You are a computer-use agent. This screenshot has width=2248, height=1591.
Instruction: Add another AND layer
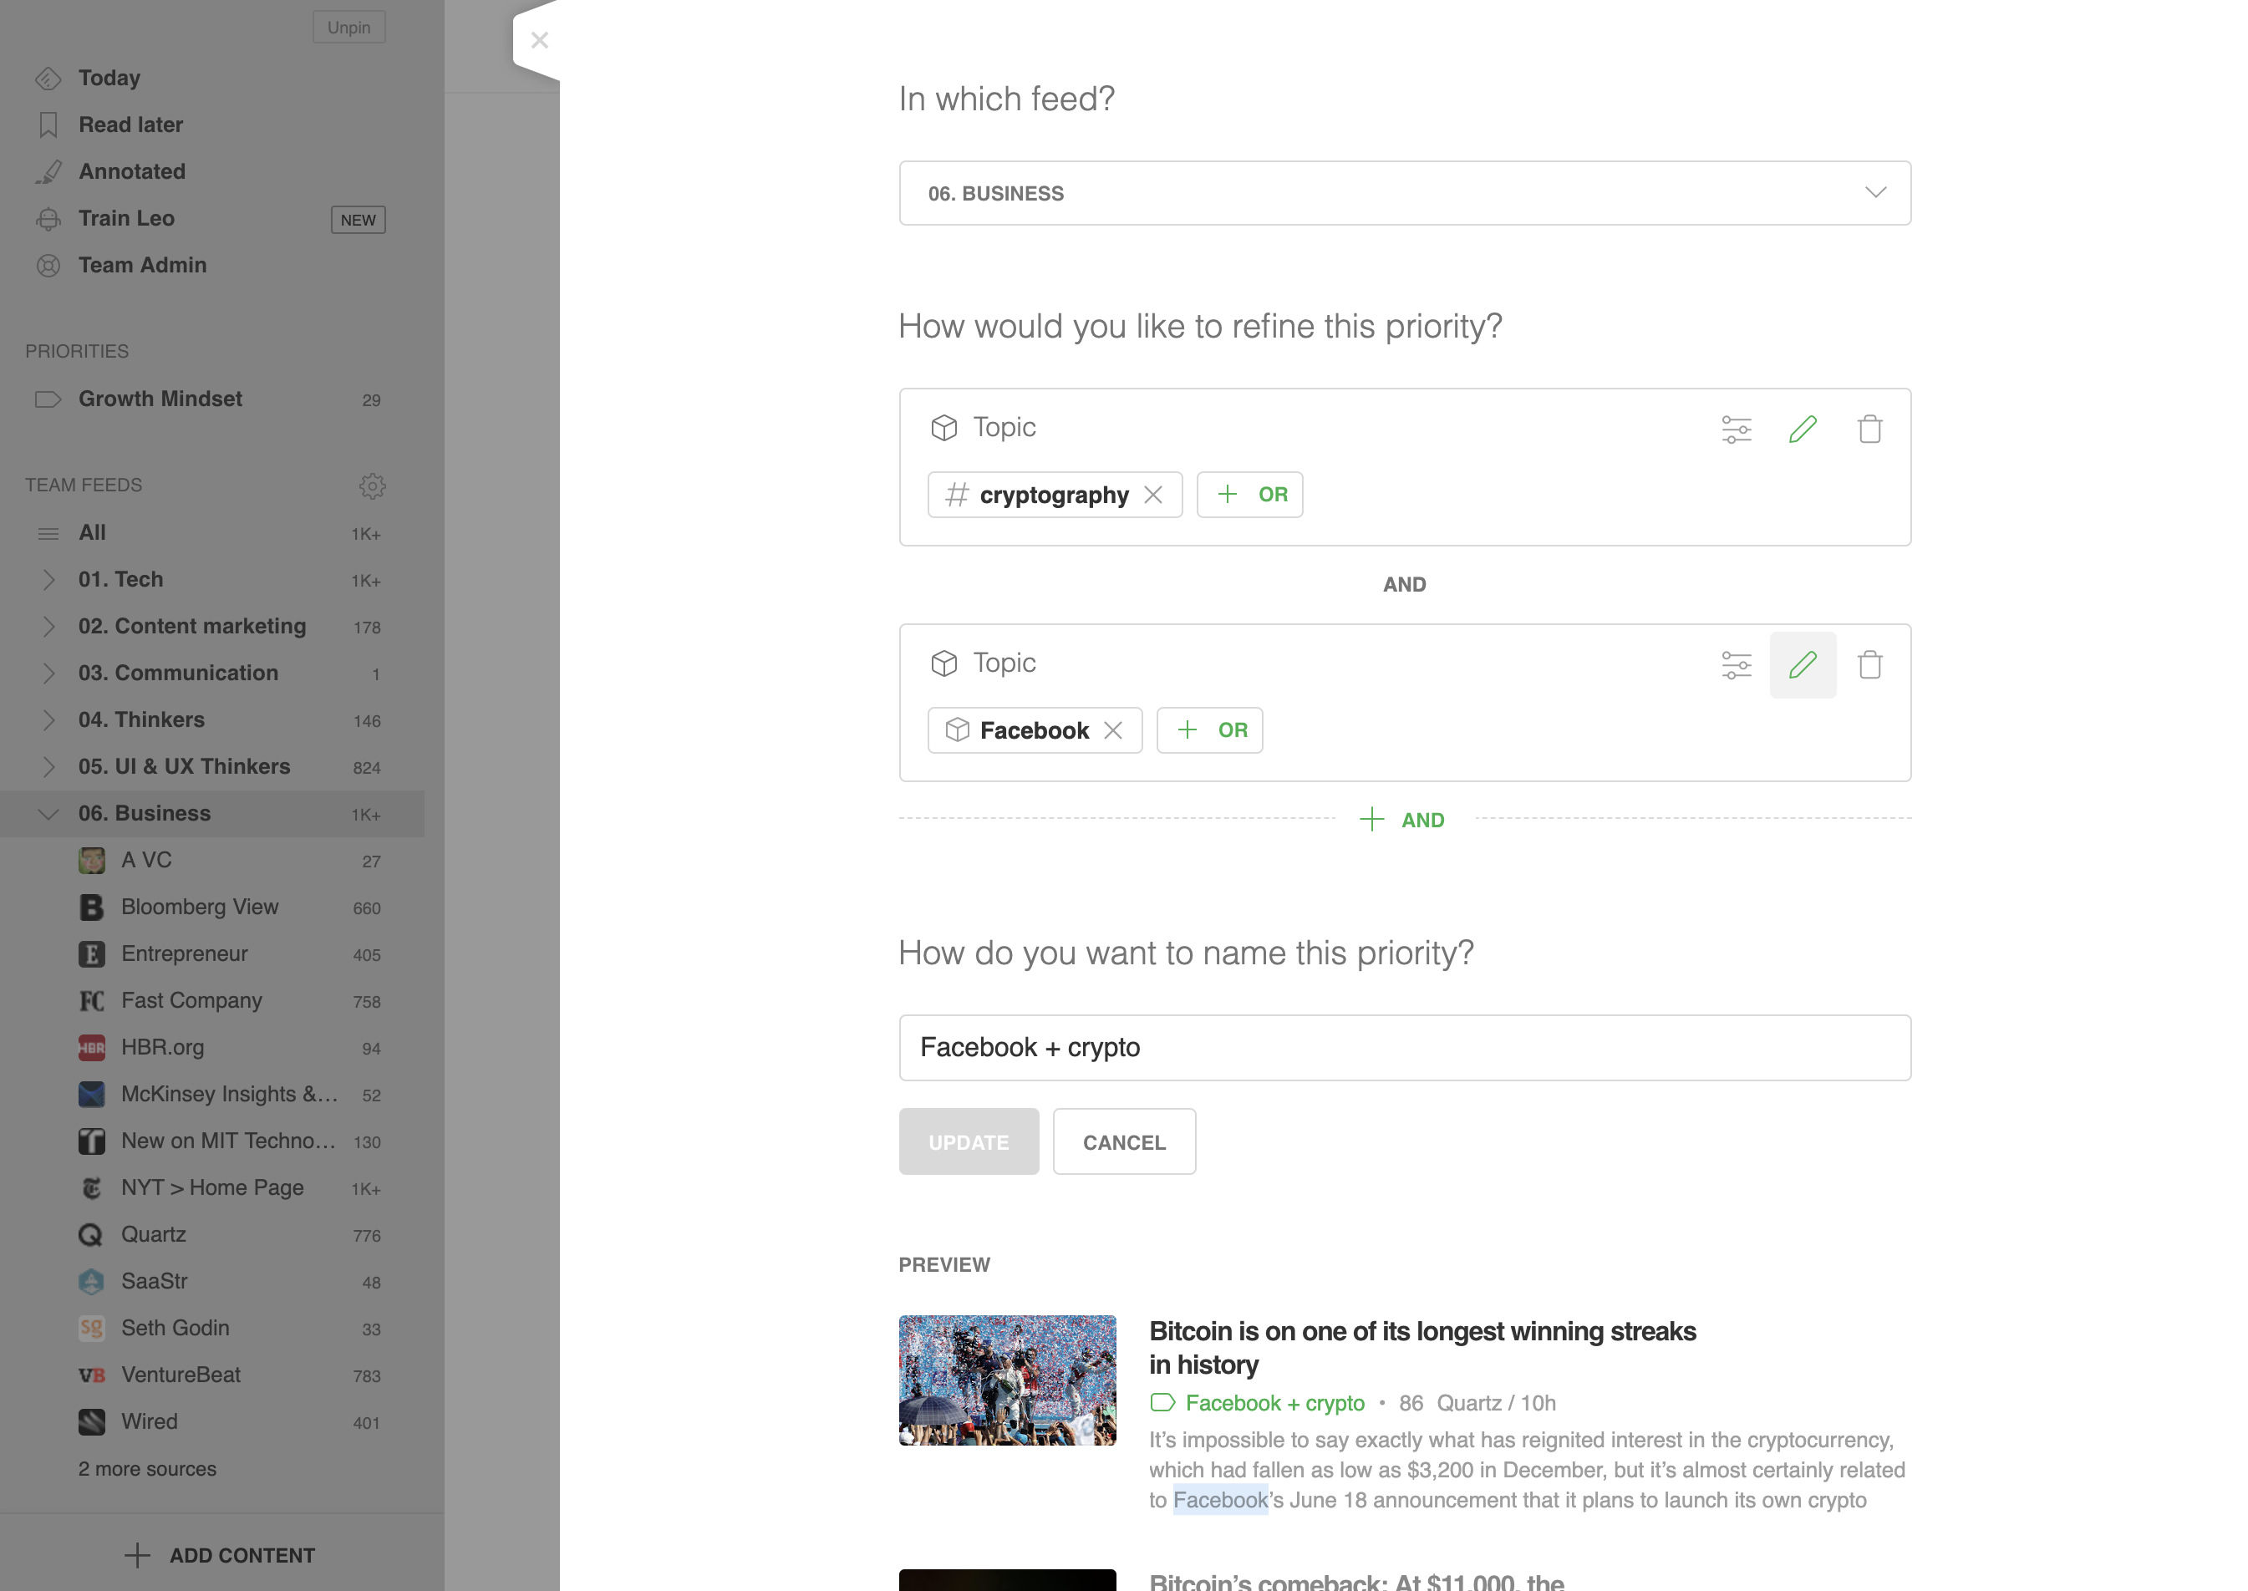click(1401, 820)
